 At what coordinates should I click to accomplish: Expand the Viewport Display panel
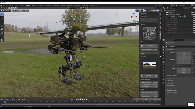pos(172,90)
